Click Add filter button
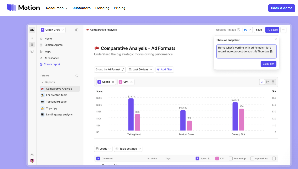 tap(165, 69)
